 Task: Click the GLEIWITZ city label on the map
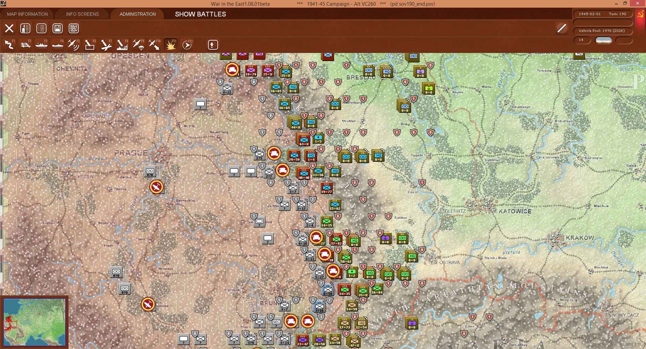tap(455, 211)
